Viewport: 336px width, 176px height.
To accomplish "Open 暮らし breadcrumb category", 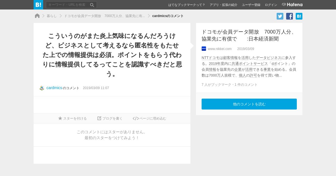I will click(x=52, y=16).
